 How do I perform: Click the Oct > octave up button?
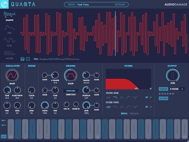[4, 120]
